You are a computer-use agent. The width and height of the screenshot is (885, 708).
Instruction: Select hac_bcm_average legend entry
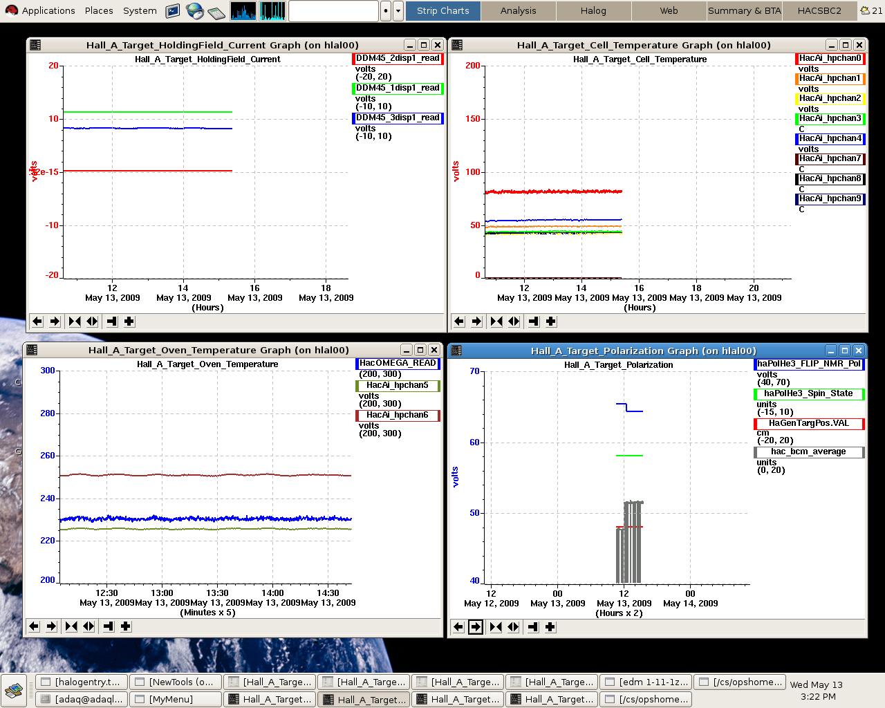[809, 452]
